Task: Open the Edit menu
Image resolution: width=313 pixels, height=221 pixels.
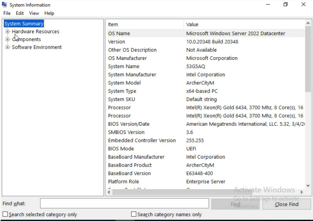Action: coord(20,13)
